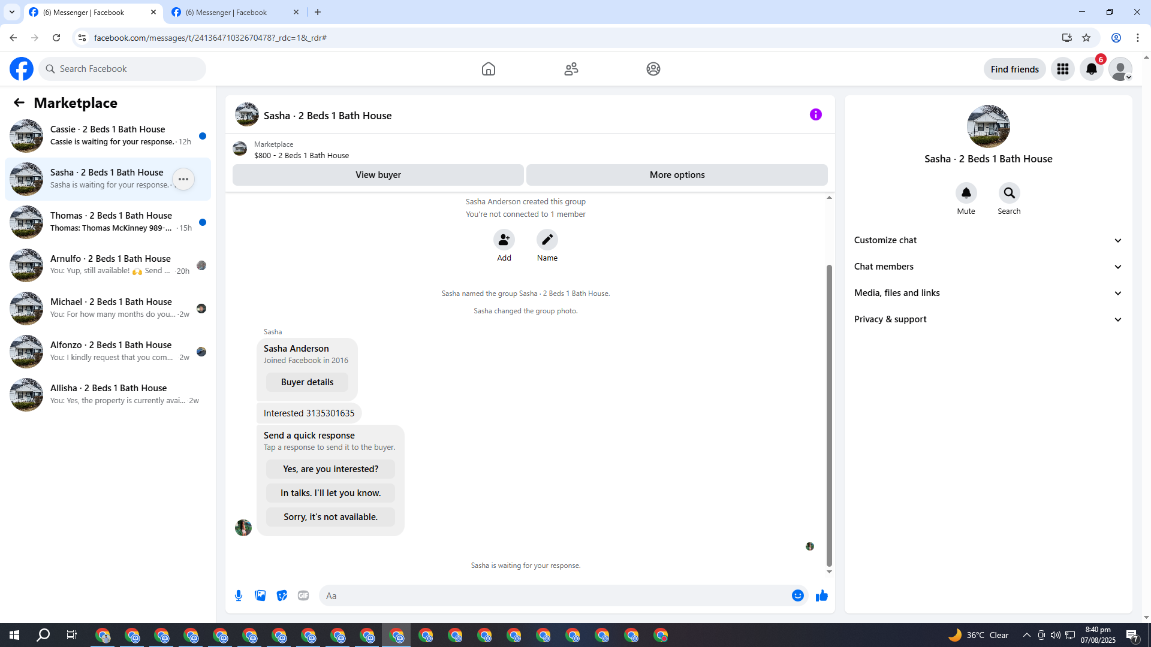Go to Home feed icon
Screen dimensions: 1151x647
click(x=489, y=69)
